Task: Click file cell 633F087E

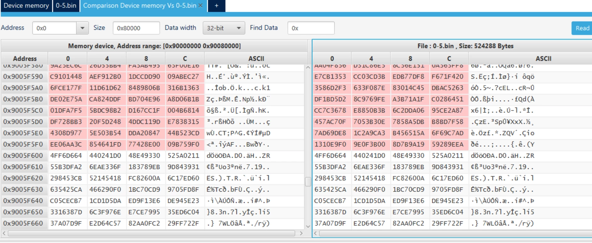Action: (371, 88)
